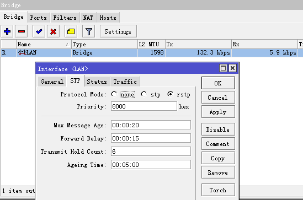Click the Ageing Time field
Viewport: 303px width, 200px height.
click(151, 165)
